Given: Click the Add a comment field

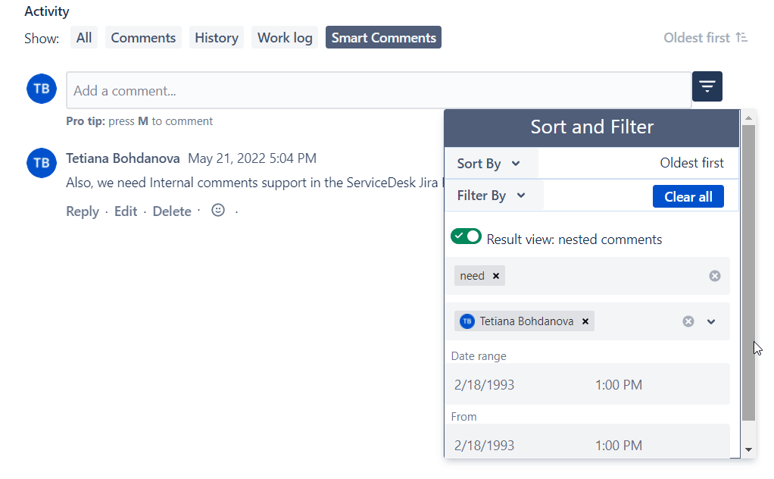Looking at the screenshot, I should (x=379, y=91).
